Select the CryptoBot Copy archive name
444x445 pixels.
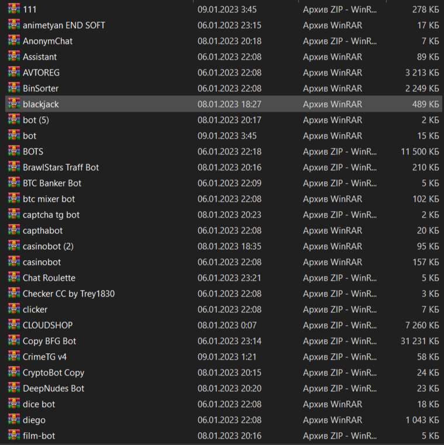(53, 372)
